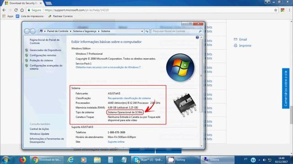Select Painel de Controle breadcrumb
The height and width of the screenshot is (164, 293).
(x=58, y=31)
